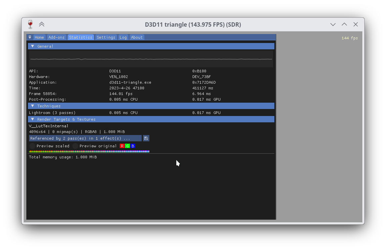Click the 144 fps counter overlay
Viewport: 386px width, 250px height.
tap(349, 38)
